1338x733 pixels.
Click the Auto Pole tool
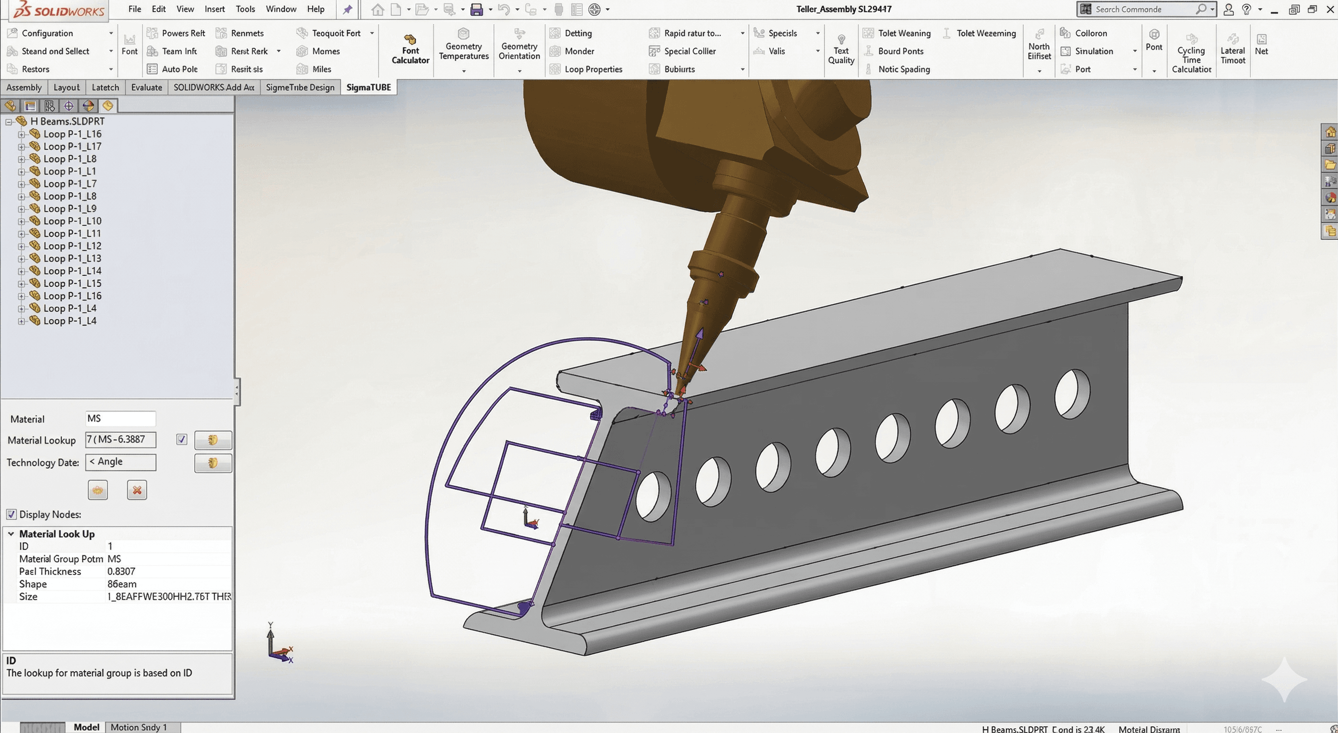coord(172,69)
